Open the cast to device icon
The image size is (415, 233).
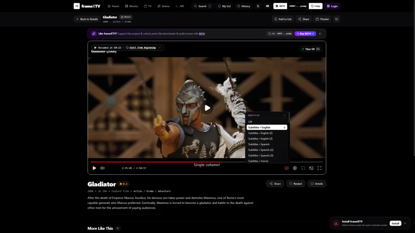click(303, 168)
